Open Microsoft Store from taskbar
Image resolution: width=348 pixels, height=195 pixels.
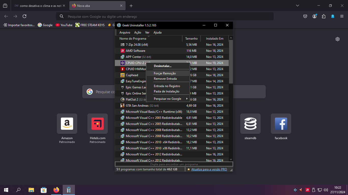coord(44,190)
